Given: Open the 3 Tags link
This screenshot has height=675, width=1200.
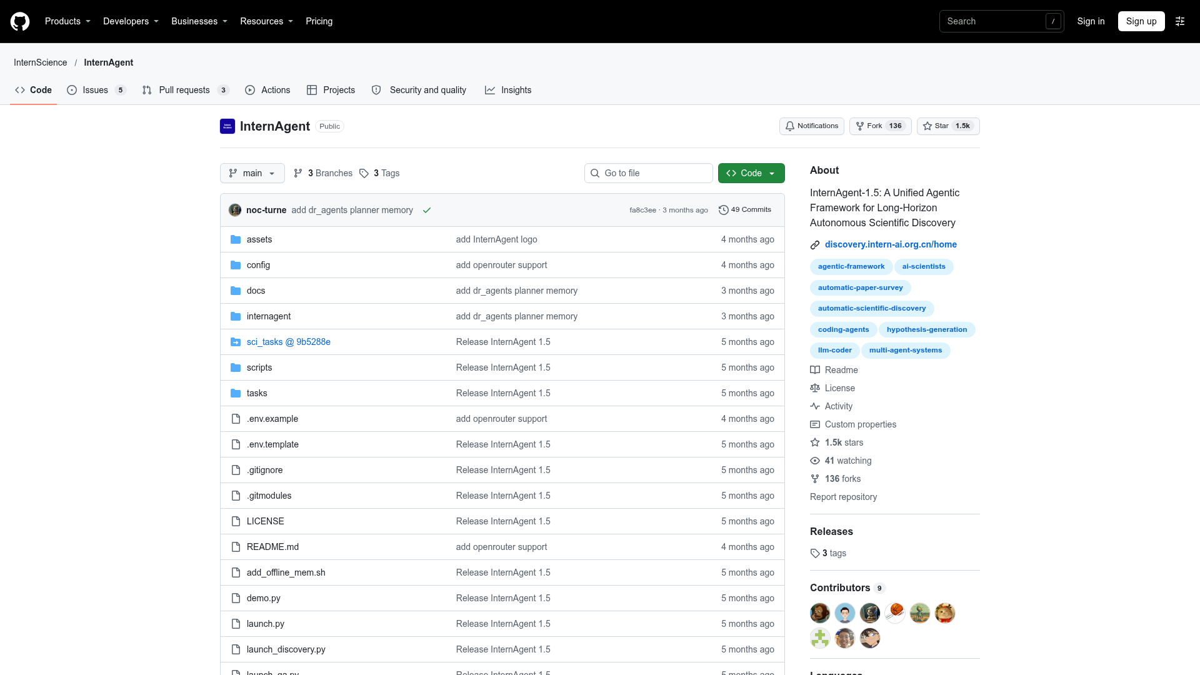Looking at the screenshot, I should click(379, 173).
